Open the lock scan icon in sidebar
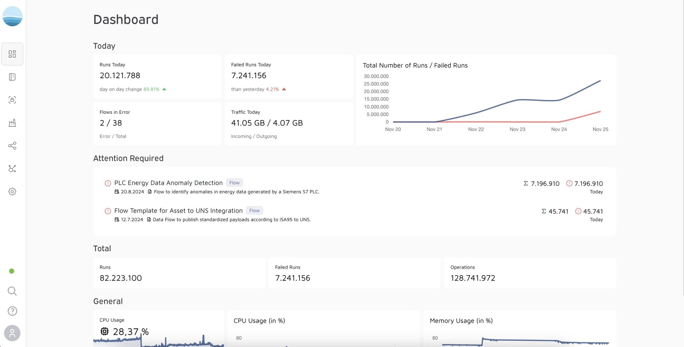The width and height of the screenshot is (684, 347). (x=12, y=100)
